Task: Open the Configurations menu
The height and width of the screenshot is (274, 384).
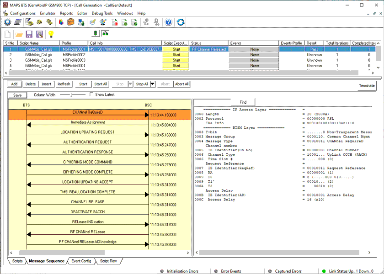Action: pyautogui.click(x=23, y=13)
